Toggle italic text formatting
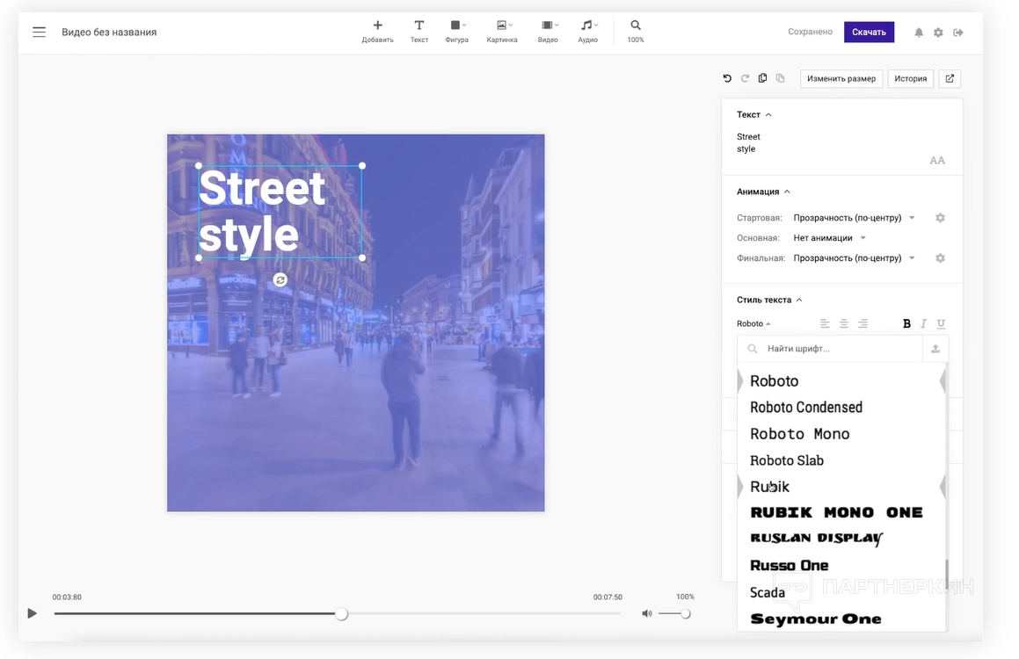Viewport: 1019px width, 659px height. [923, 323]
